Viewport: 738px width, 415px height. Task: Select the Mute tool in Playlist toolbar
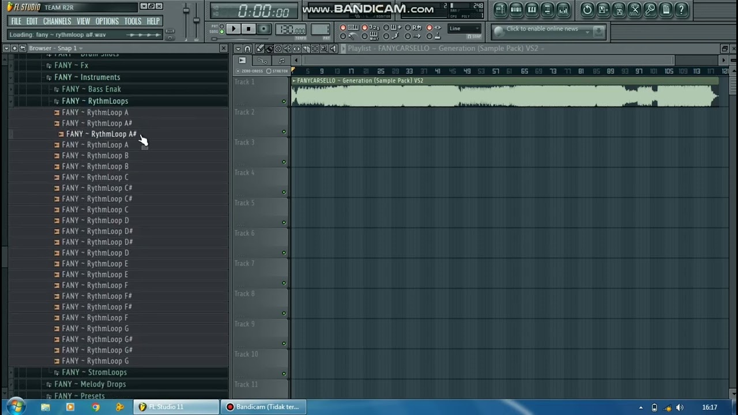(287, 48)
